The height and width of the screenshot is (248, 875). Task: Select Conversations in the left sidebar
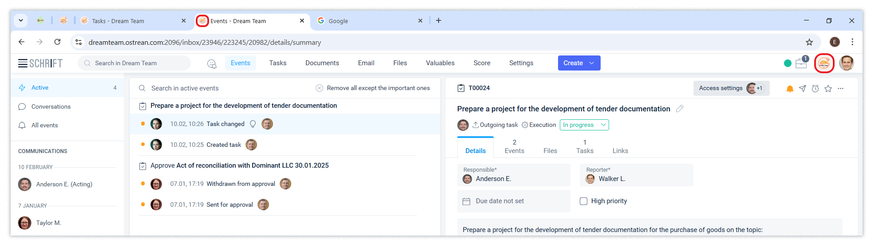coord(51,106)
